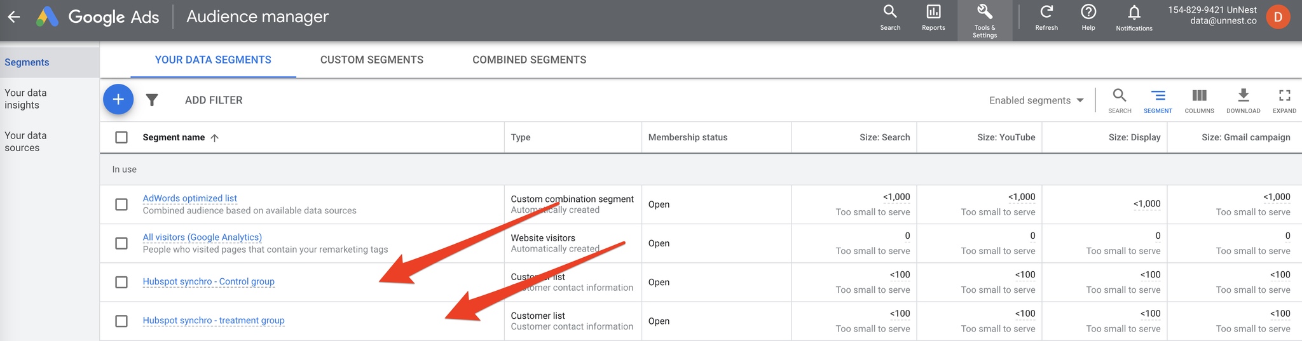
Task: Click Search size 0 in All visitors row
Action: [907, 236]
